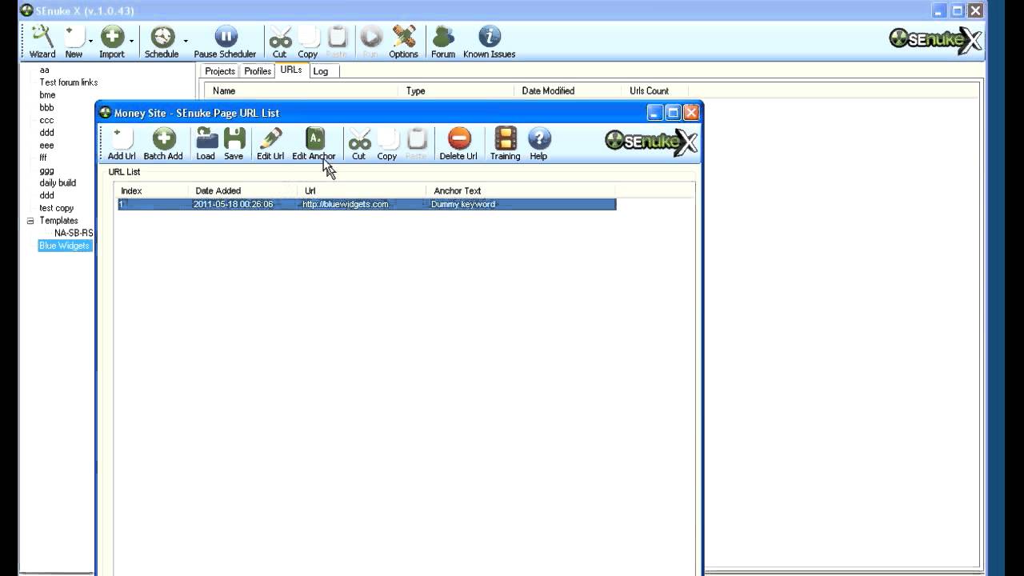Select the 'bbb' tree item
Image resolution: width=1024 pixels, height=576 pixels.
pyautogui.click(x=47, y=107)
